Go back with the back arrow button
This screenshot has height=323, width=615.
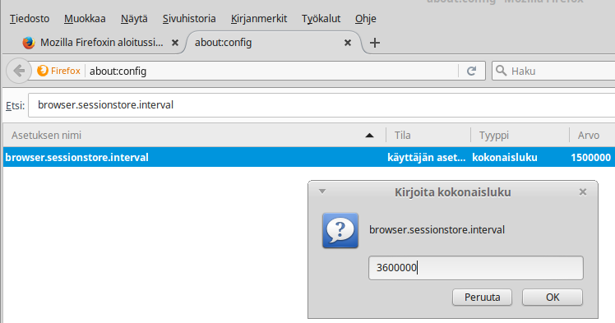point(19,71)
